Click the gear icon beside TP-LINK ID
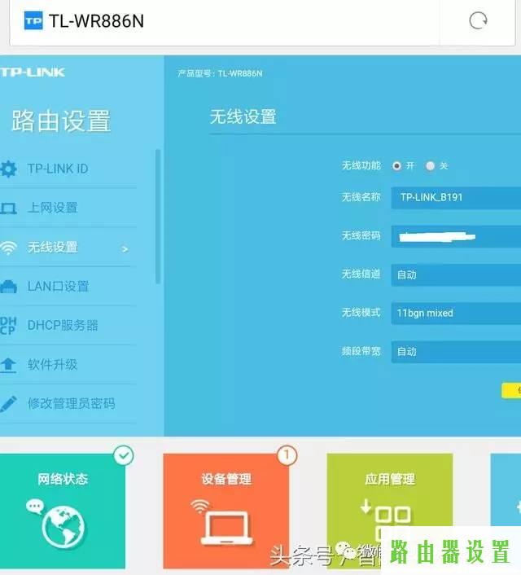The width and height of the screenshot is (521, 575). point(8,169)
